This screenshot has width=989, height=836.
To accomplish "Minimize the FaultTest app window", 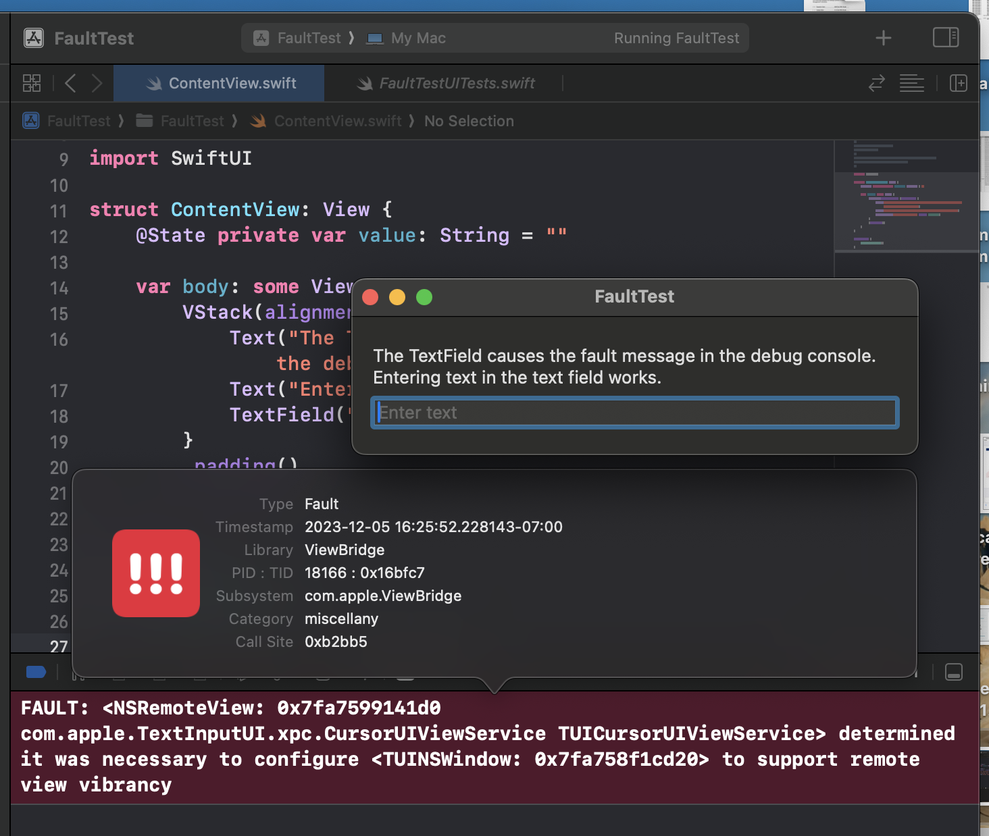I will point(397,297).
